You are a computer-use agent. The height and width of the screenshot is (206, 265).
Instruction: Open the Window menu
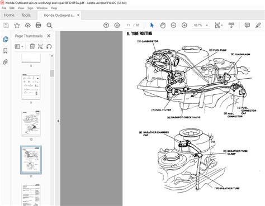42,8
